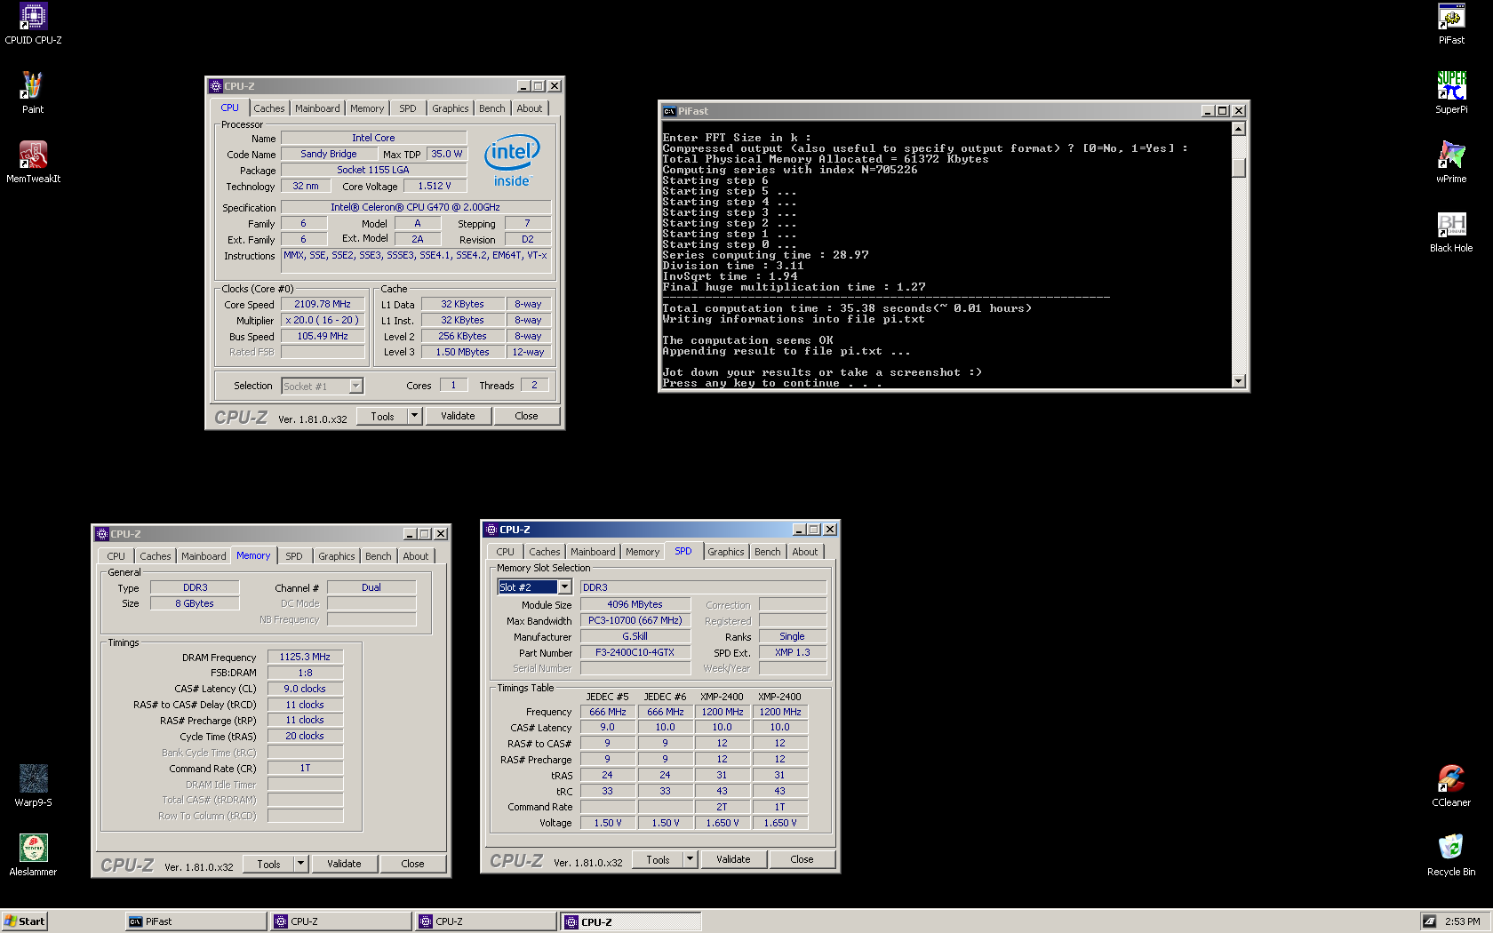Screen dimensions: 1493x933
Task: Expand Tools dropdown arrow in the Memory window
Action: point(301,864)
